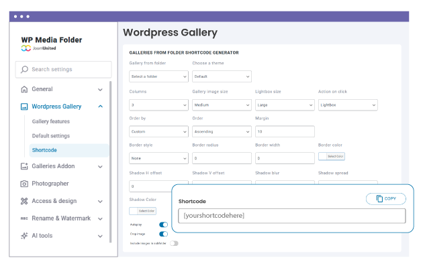Click the Rename & Watermark icon
Screen dimensions: 423x268
[x=24, y=218]
